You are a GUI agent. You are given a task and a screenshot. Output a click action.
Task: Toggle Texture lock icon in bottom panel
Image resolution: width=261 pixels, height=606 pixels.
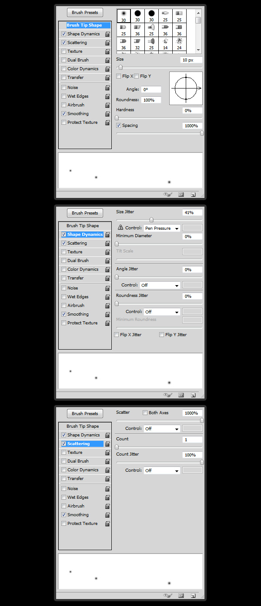107,453
